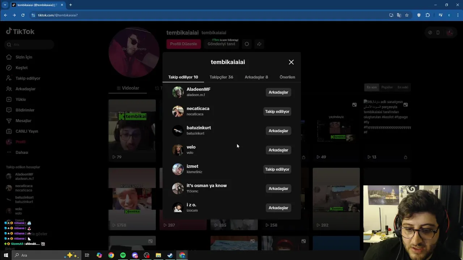Viewport: 463px width, 260px height.
Task: Open AladeenMF avatar in the list
Action: [178, 92]
